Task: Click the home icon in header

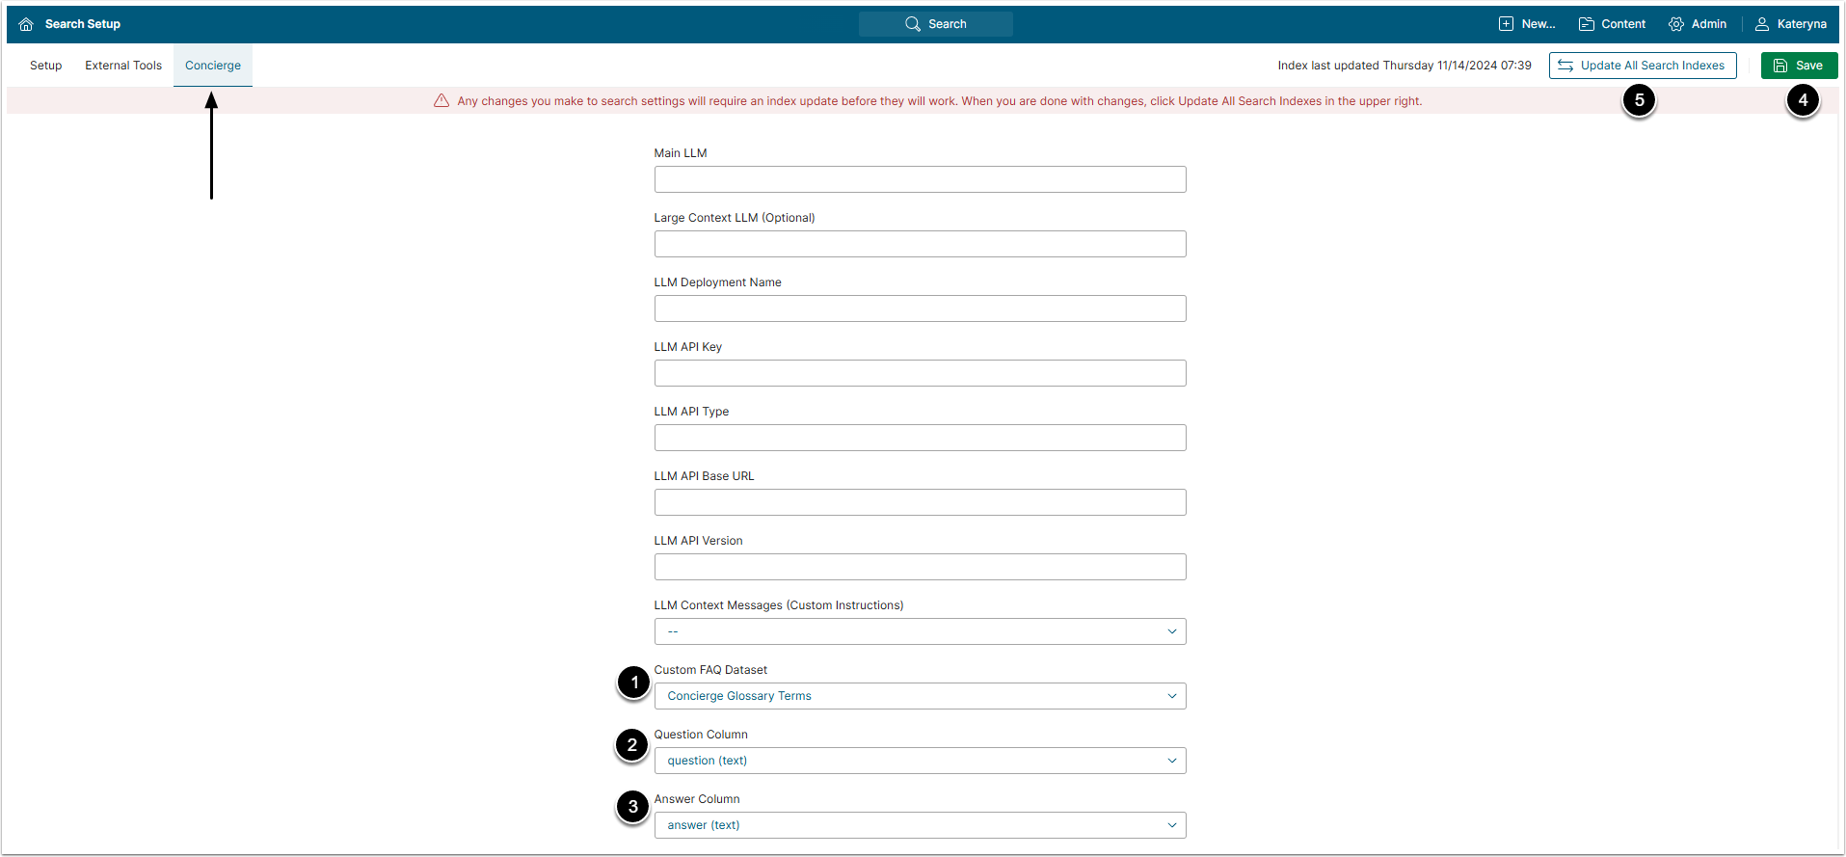Action: click(x=26, y=24)
